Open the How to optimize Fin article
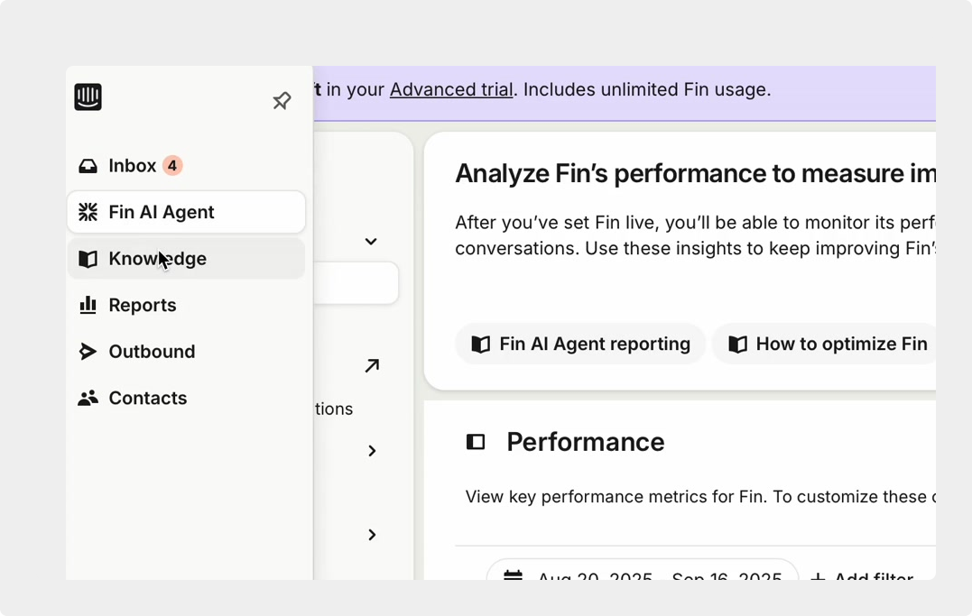 pyautogui.click(x=828, y=344)
